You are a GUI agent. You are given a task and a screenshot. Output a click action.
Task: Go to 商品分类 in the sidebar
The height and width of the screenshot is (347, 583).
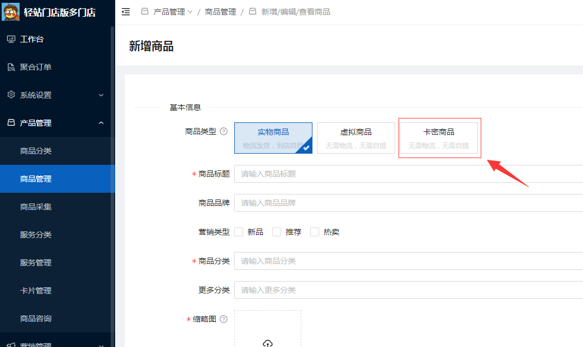pos(36,151)
